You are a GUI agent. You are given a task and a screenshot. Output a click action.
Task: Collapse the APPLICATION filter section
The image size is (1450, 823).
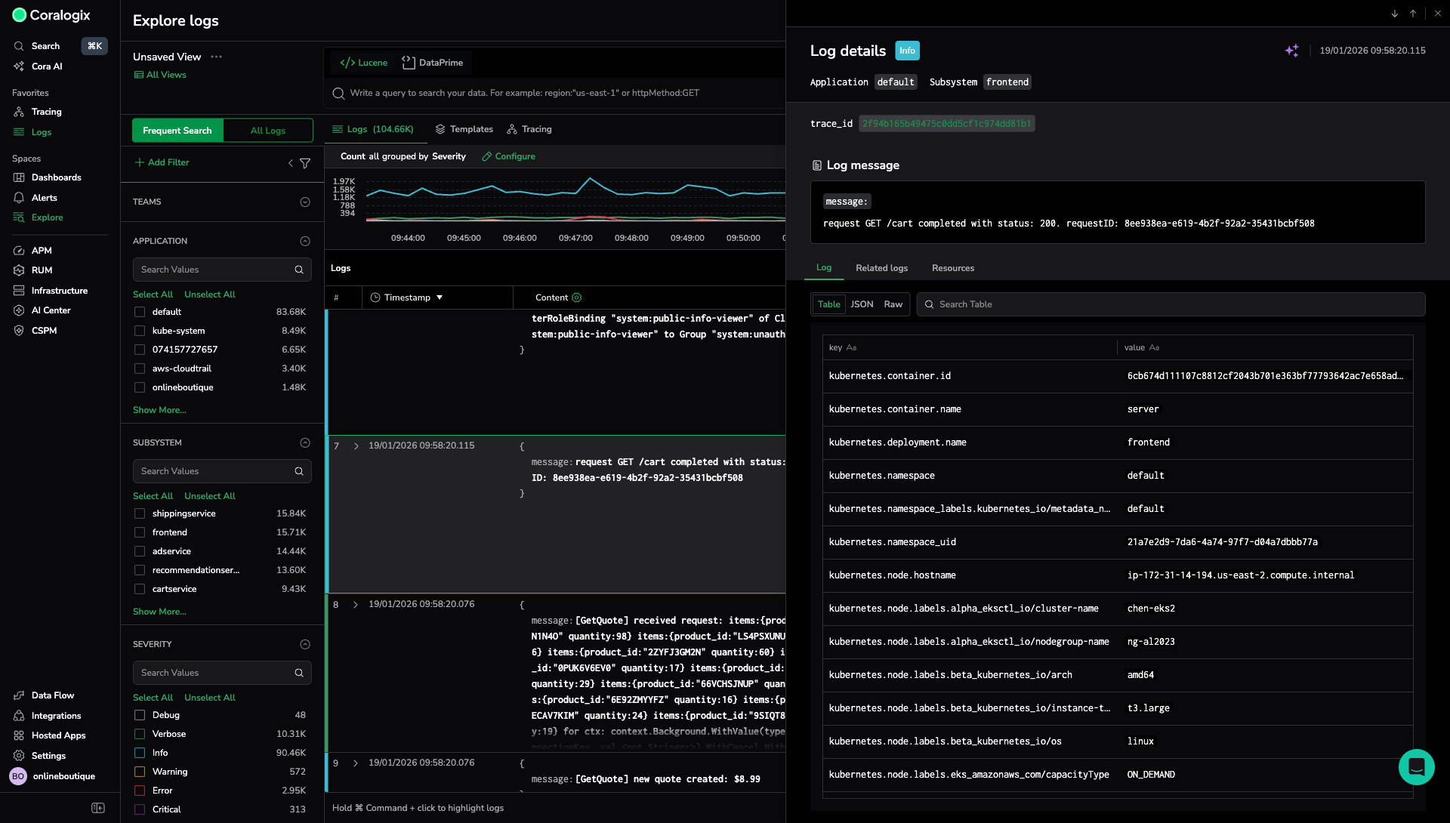[305, 242]
